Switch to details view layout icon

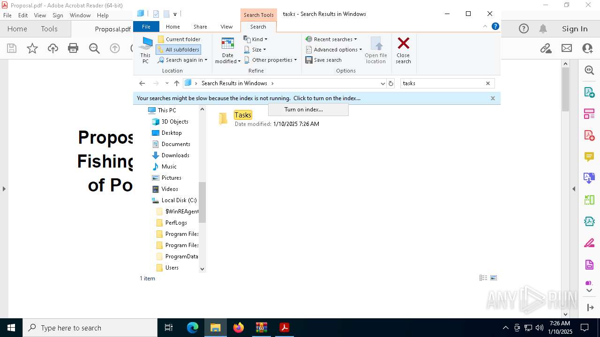pos(483,278)
